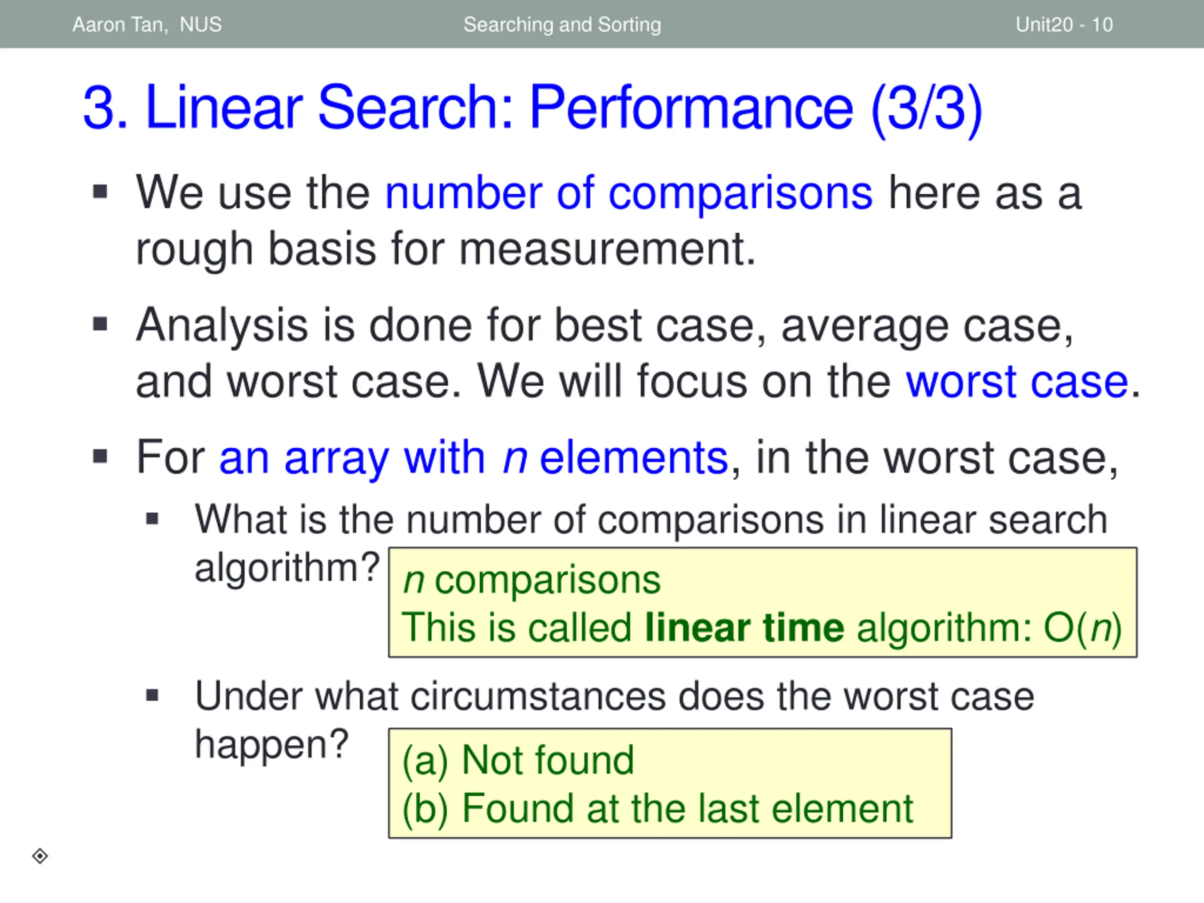This screenshot has height=903, width=1204.
Task: Click the 'Unit20 - 10' slide number label
Action: [1064, 24]
